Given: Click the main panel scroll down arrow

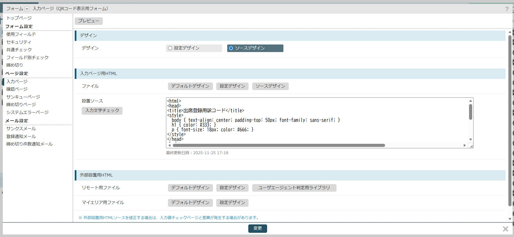Looking at the screenshot, I should coord(510,219).
